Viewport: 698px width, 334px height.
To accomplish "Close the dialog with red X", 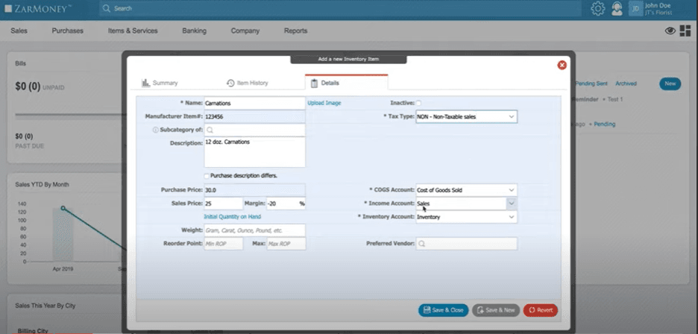I will click(x=562, y=65).
